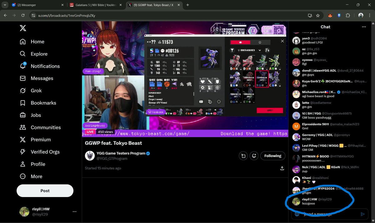Click Michaelize.ron's chat avatar
Viewport: 375px width, 223px height.
296,94
